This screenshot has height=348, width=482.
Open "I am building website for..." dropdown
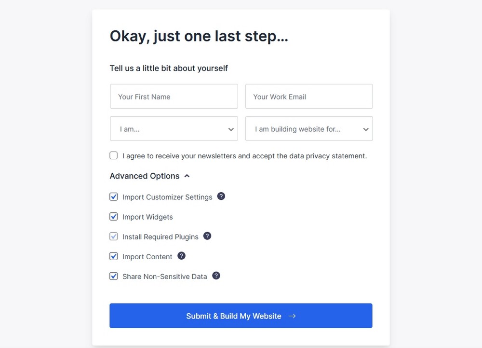coord(309,129)
